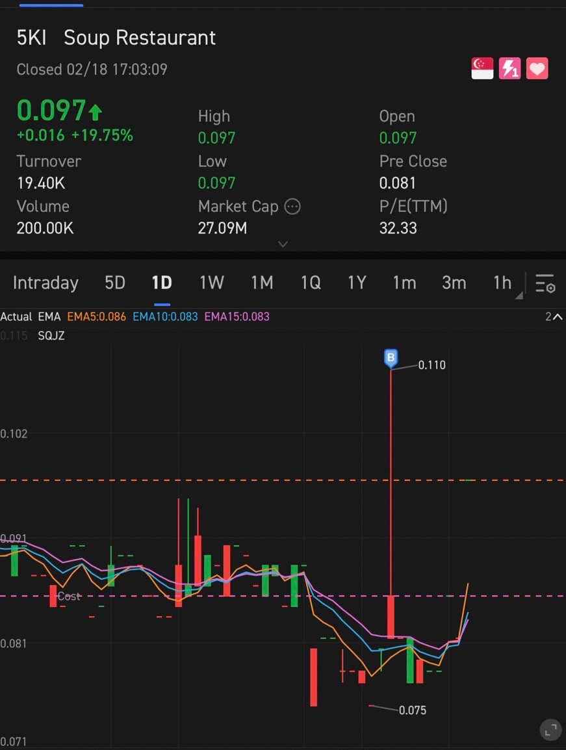Tap the pink lightning Level 1 quote icon
The height and width of the screenshot is (750, 566).
tap(509, 68)
